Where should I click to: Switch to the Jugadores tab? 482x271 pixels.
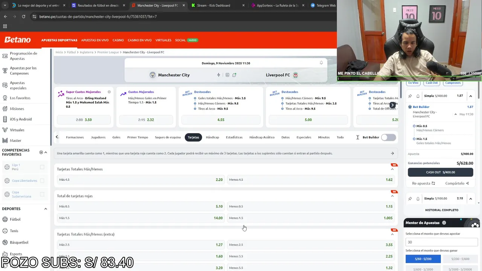click(98, 137)
